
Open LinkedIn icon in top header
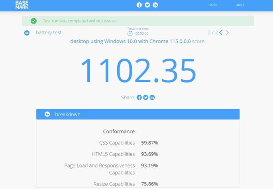click(155, 5)
